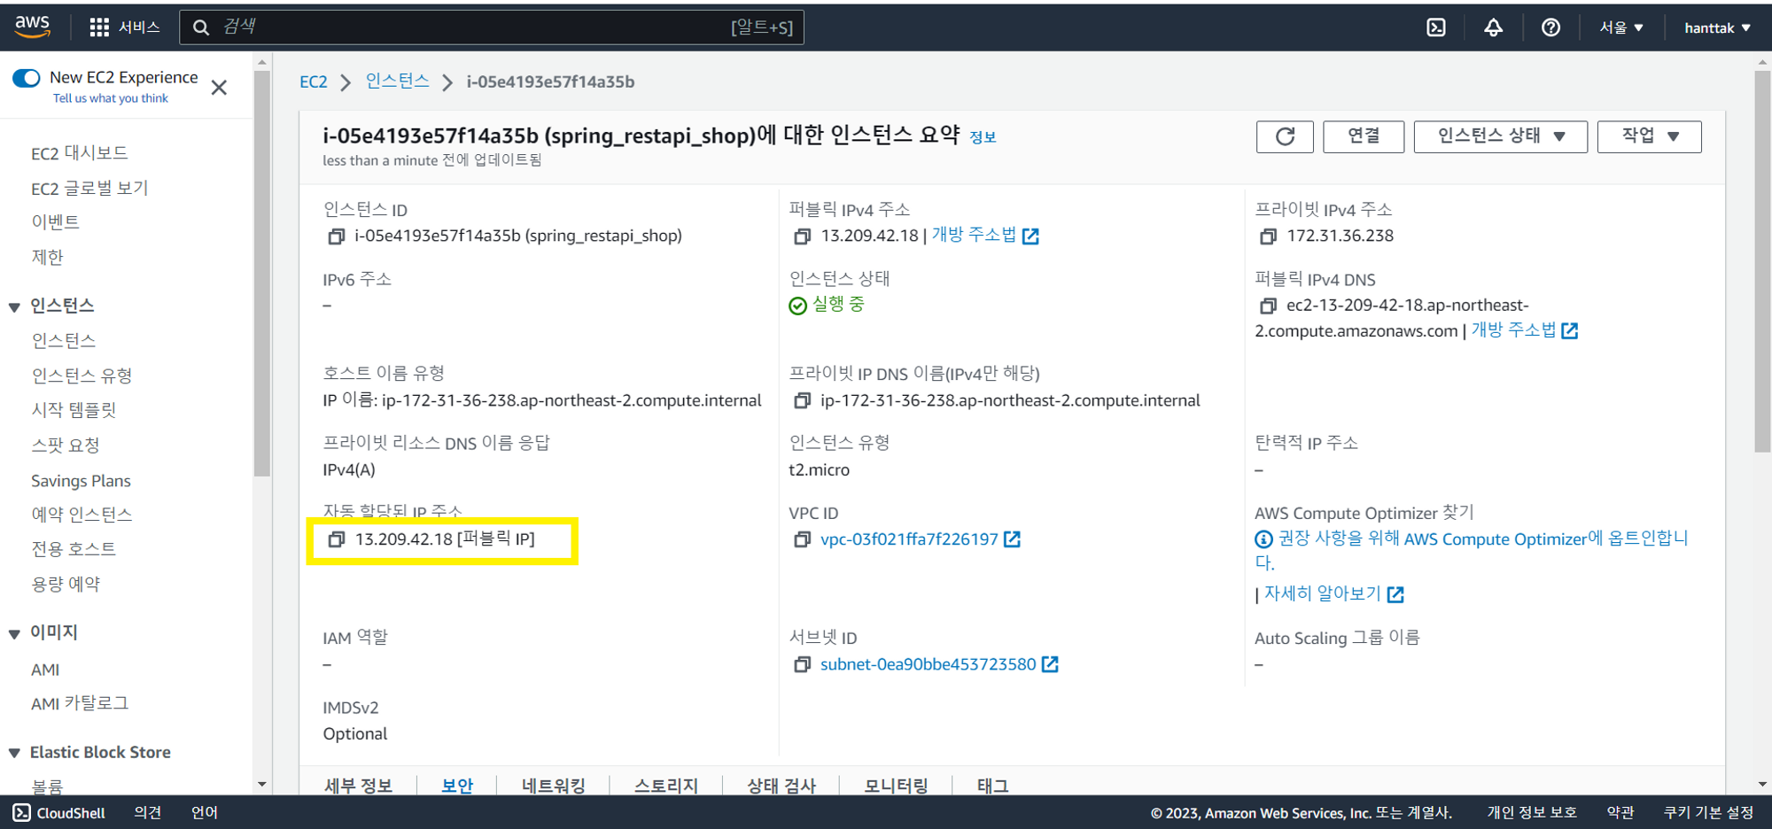
Task: Toggle the New EC2 Experience switch
Action: (27, 78)
